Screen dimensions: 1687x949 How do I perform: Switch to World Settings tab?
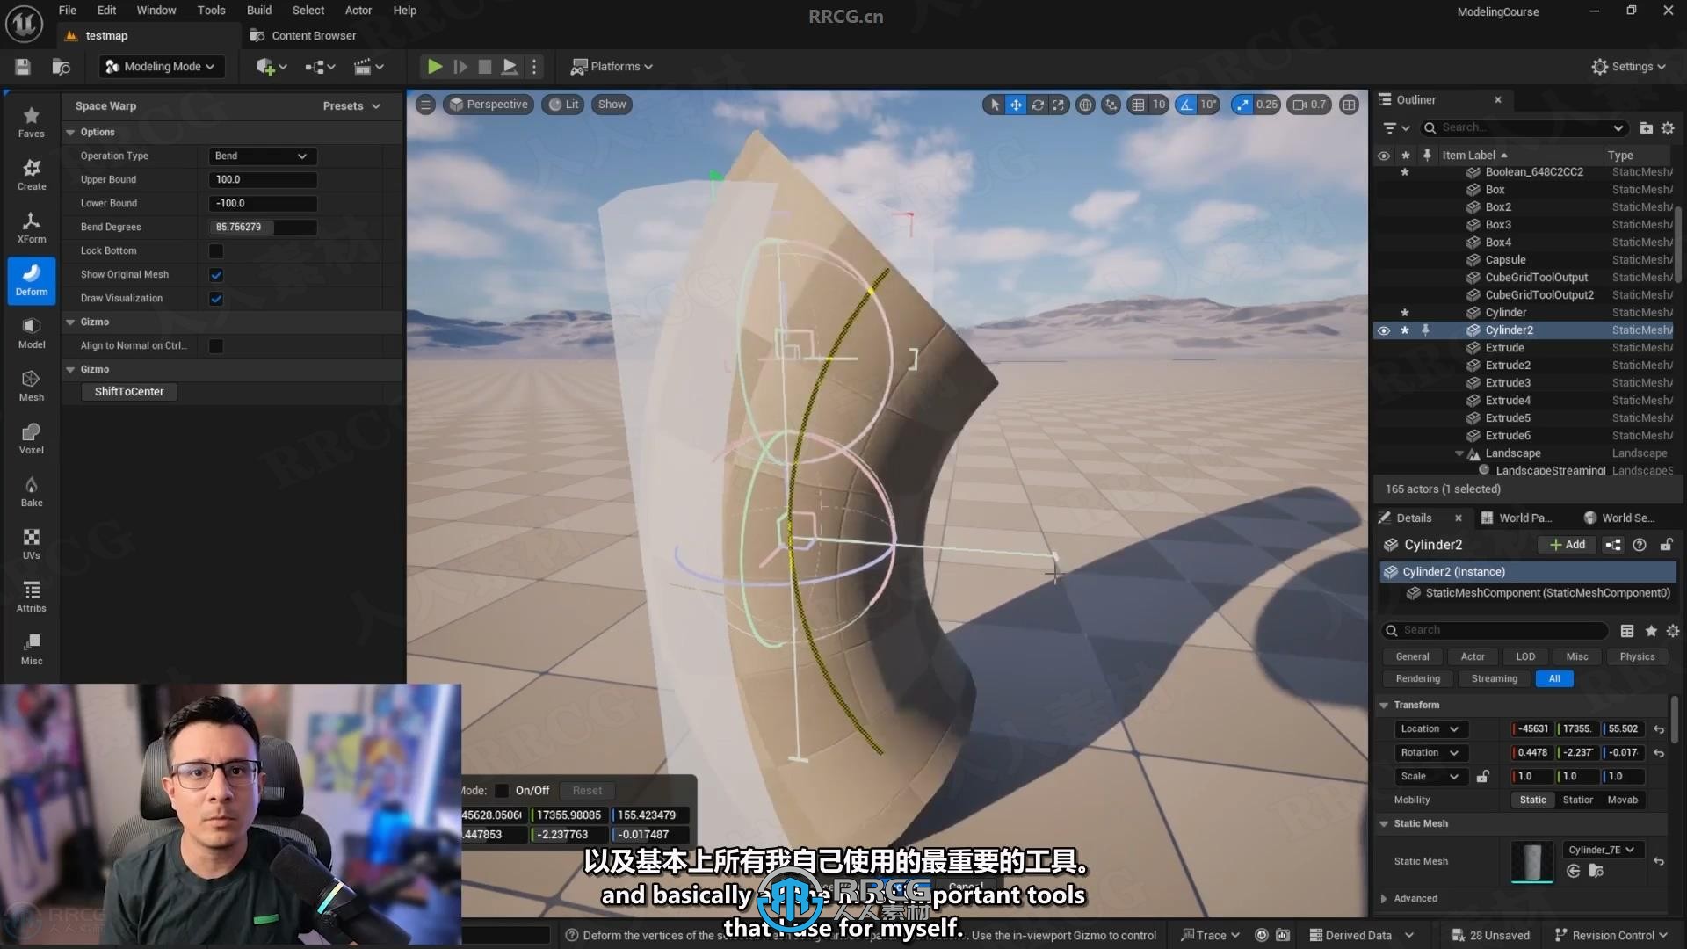click(x=1618, y=518)
